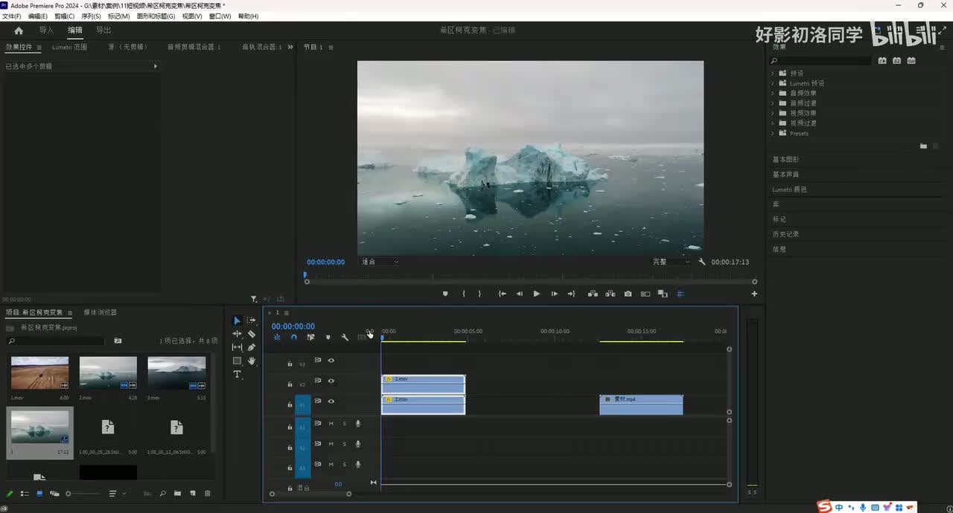Toggle the lock on track V3
Image resolution: width=953 pixels, height=513 pixels.
coord(290,364)
